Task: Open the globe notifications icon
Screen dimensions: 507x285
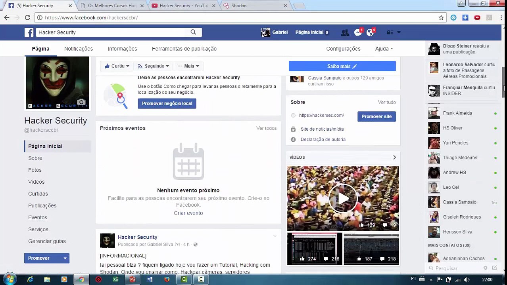Action: (x=370, y=32)
